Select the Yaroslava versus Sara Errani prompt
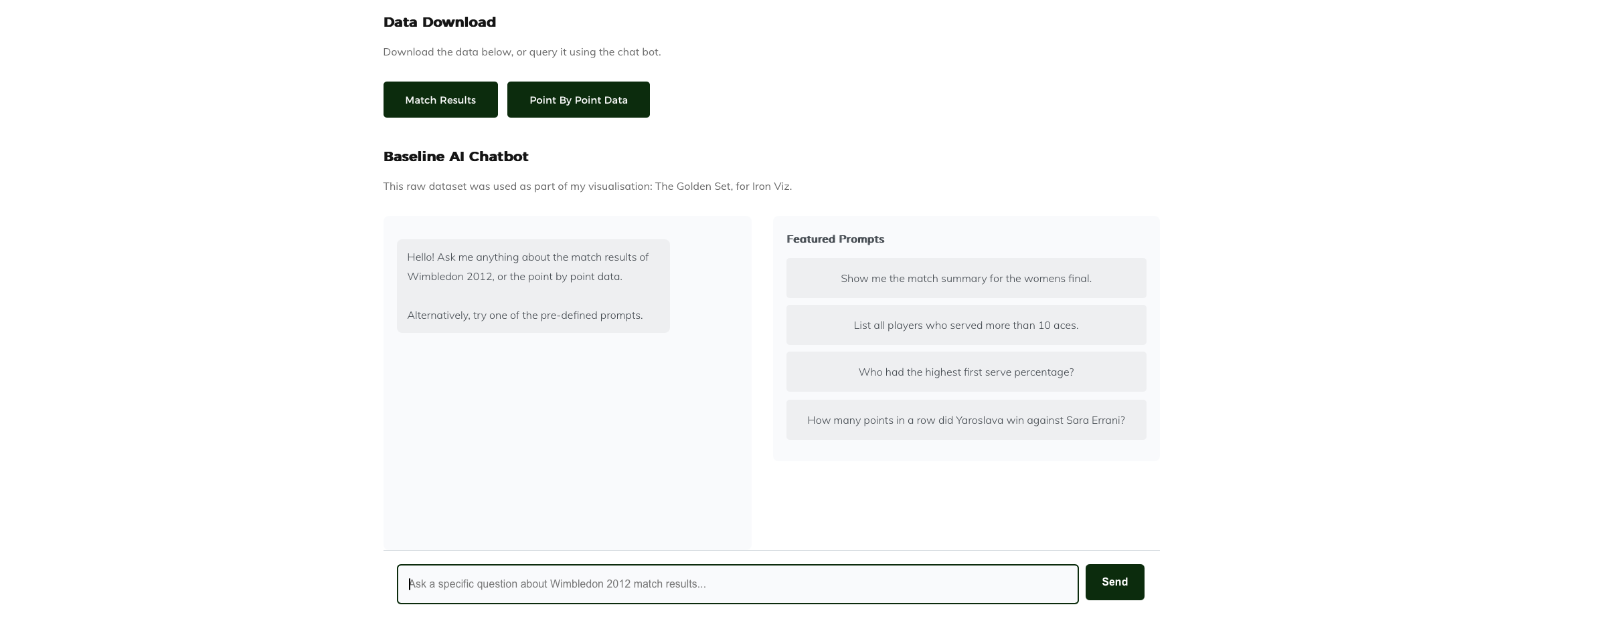1597x629 pixels. click(966, 420)
